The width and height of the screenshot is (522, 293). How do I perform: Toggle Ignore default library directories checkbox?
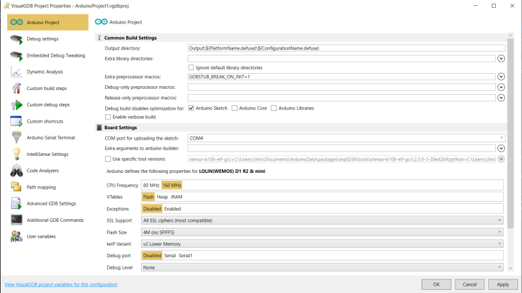191,68
